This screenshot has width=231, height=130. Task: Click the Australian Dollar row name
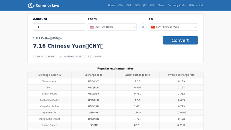click(49, 100)
